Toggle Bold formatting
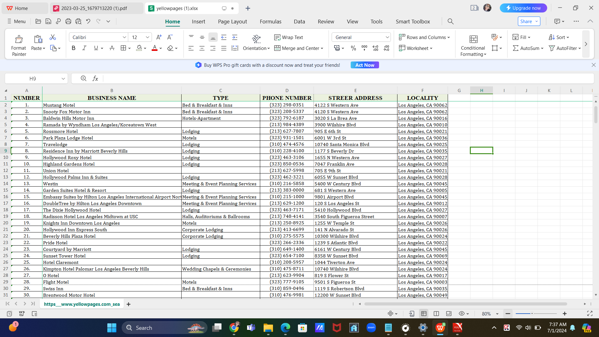The width and height of the screenshot is (599, 337). pyautogui.click(x=73, y=48)
